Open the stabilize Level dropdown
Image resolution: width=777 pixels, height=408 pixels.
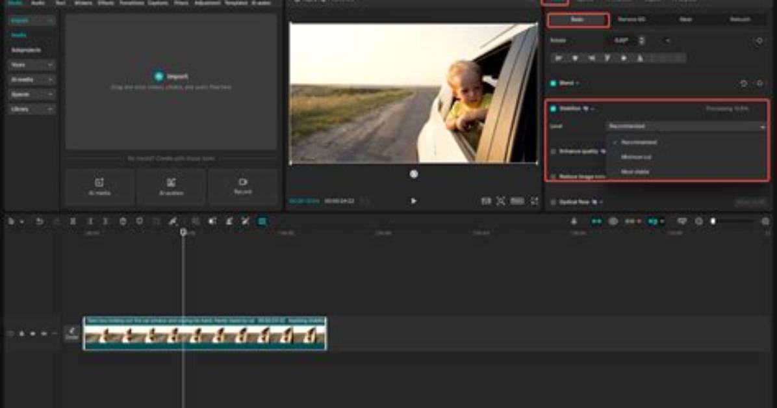(x=686, y=127)
